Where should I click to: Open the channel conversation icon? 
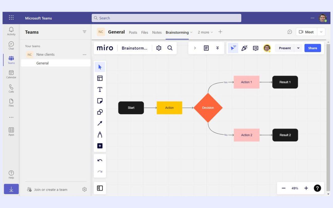290,32
